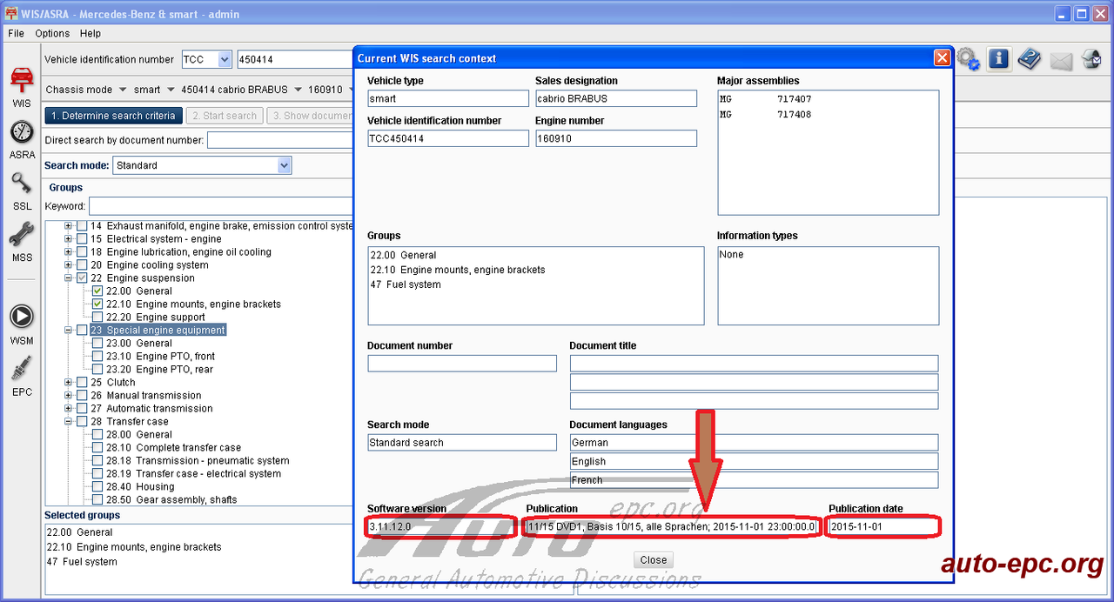Click the blue info icon

point(998,59)
